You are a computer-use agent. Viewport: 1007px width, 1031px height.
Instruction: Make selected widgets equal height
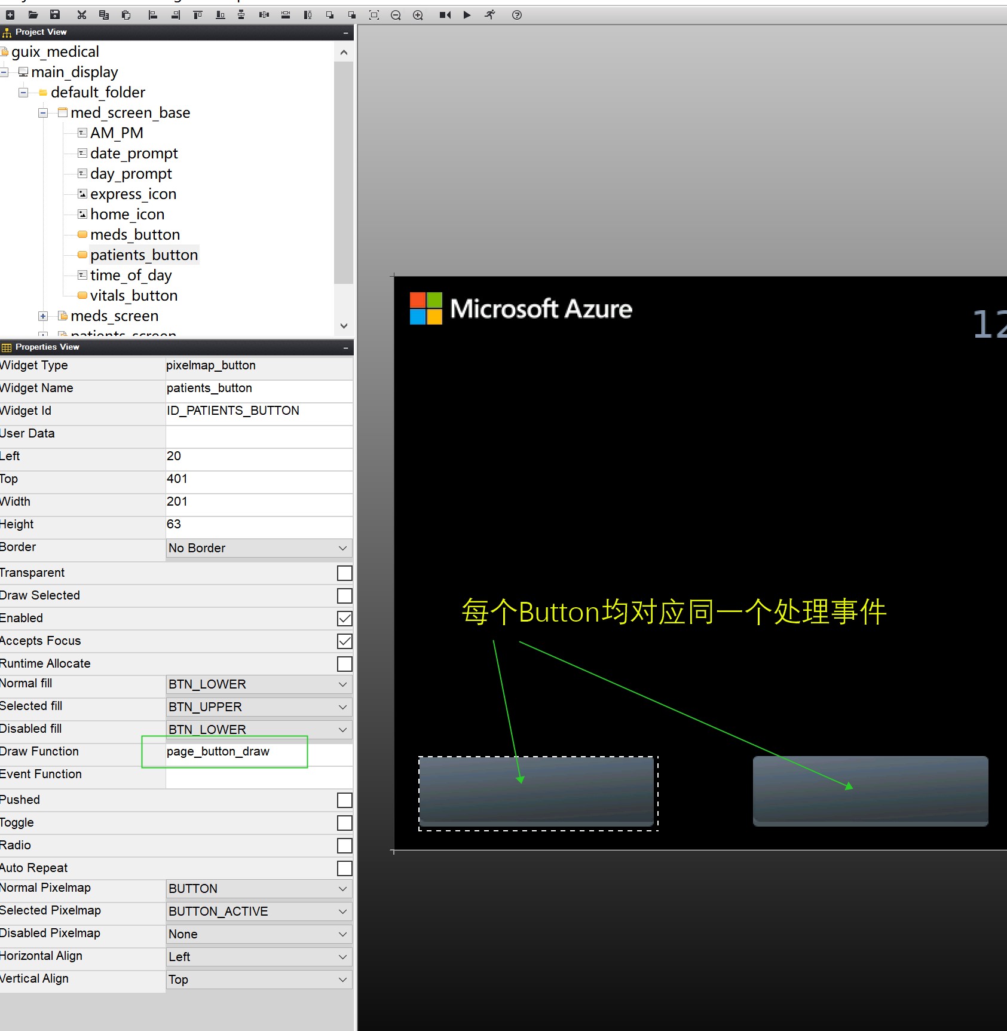[x=307, y=15]
